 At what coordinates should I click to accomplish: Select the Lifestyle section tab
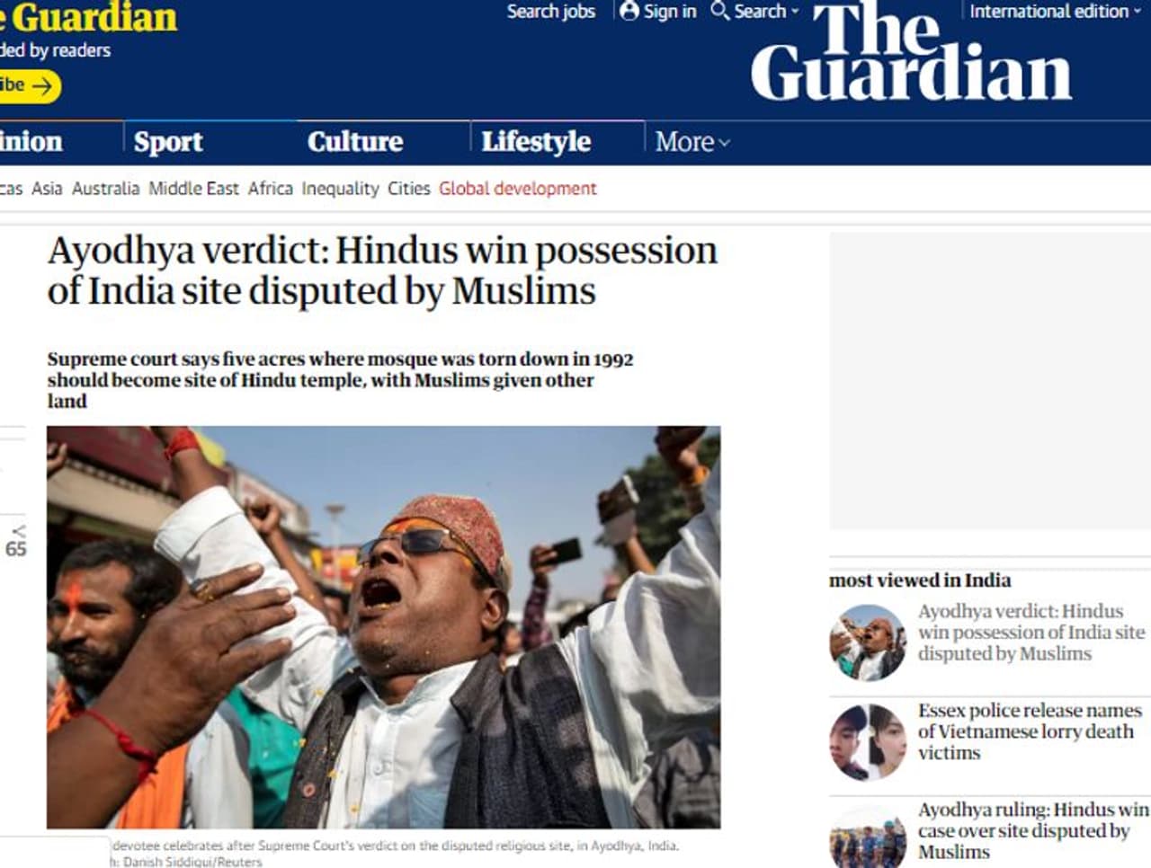click(536, 142)
